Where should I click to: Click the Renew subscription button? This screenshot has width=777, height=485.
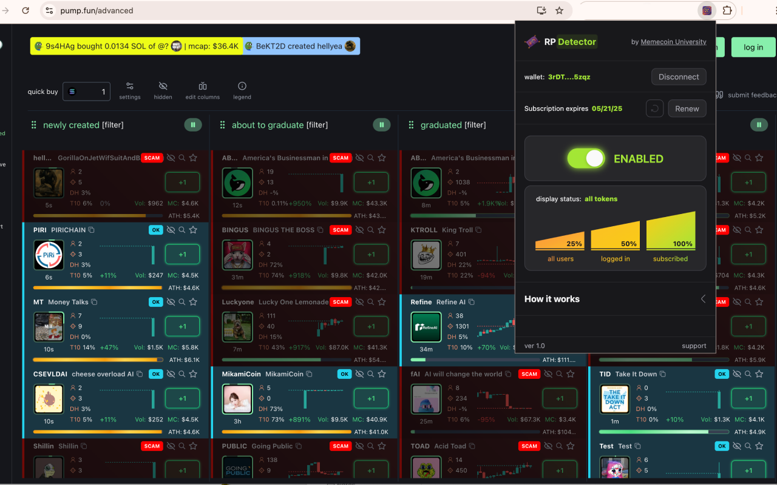(687, 109)
